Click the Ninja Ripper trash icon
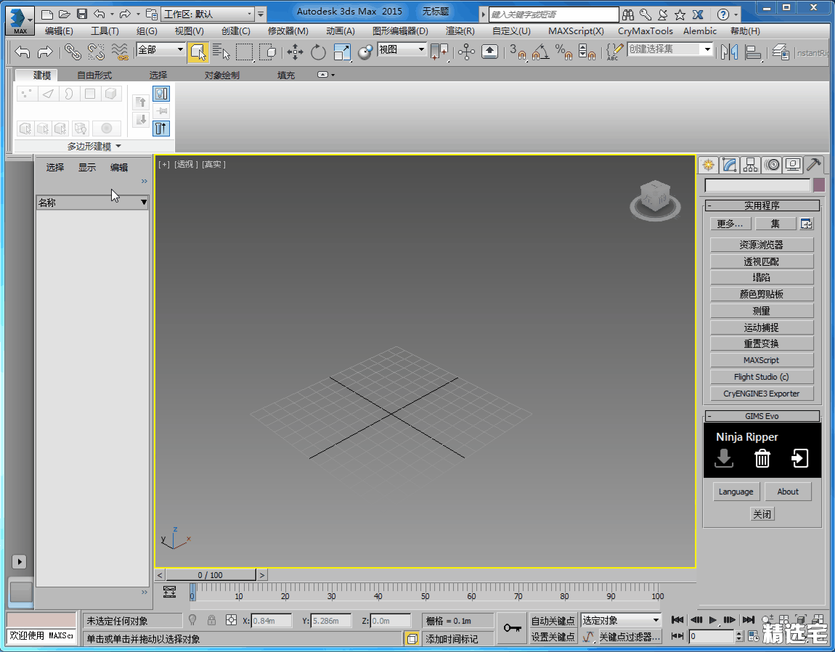The height and width of the screenshot is (652, 835). click(x=762, y=458)
